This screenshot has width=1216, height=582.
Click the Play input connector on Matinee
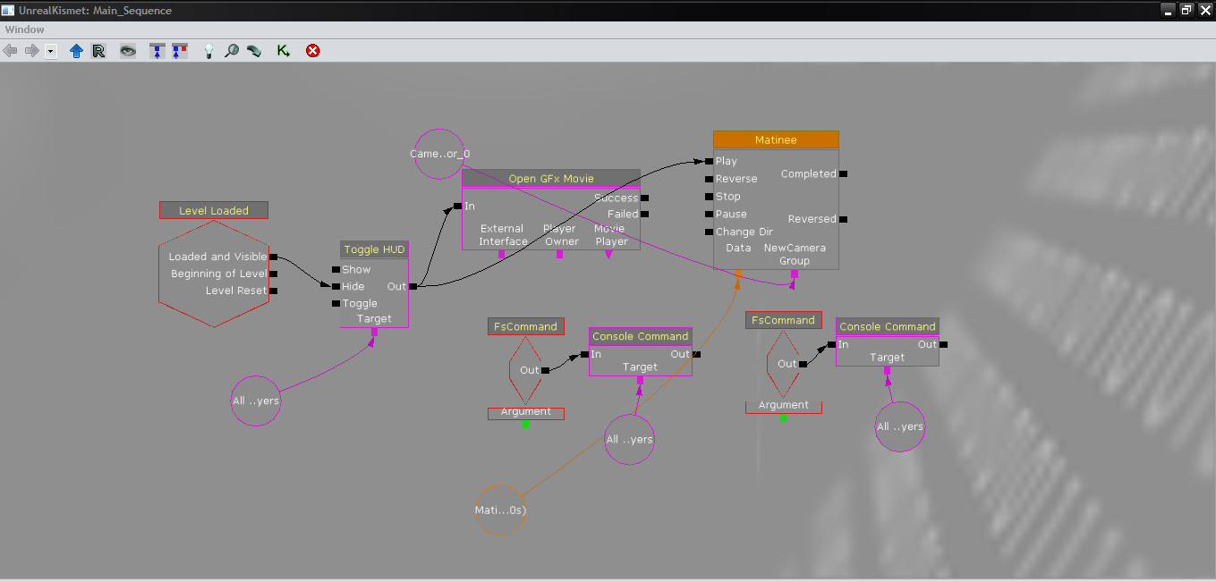pos(709,161)
